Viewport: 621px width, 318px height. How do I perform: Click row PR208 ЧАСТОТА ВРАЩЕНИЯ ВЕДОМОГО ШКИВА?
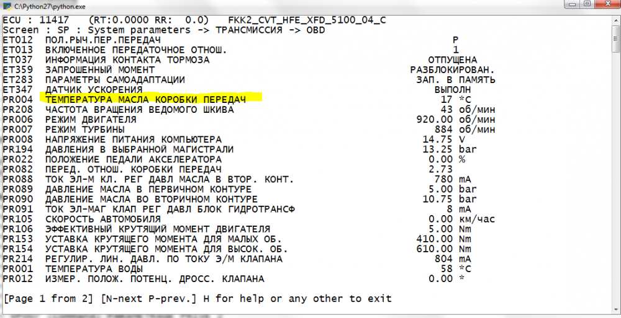250,110
